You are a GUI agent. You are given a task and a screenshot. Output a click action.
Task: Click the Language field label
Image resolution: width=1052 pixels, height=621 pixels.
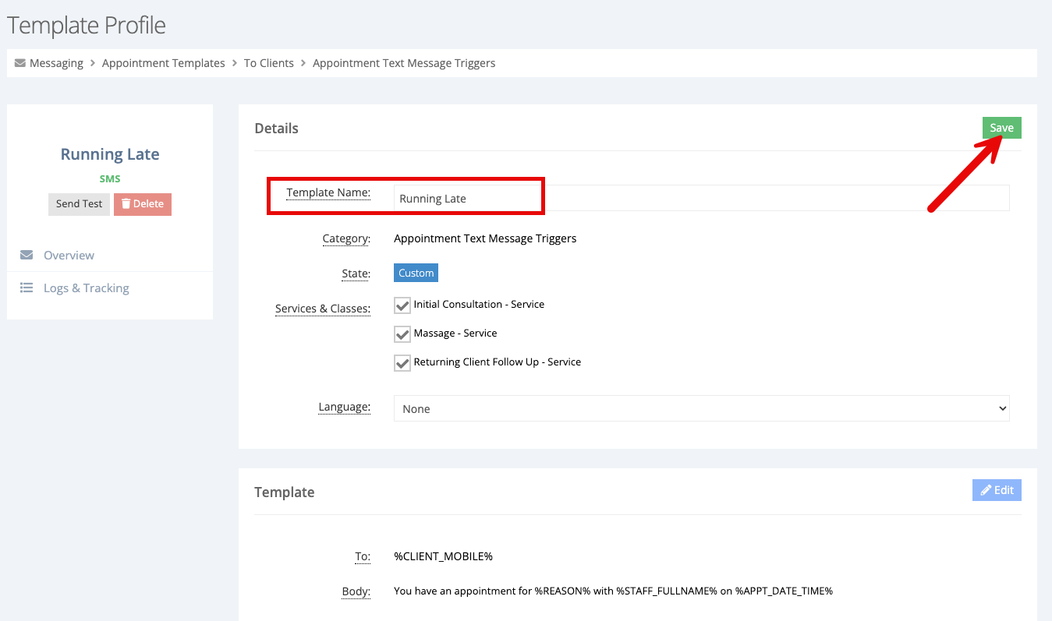(344, 408)
